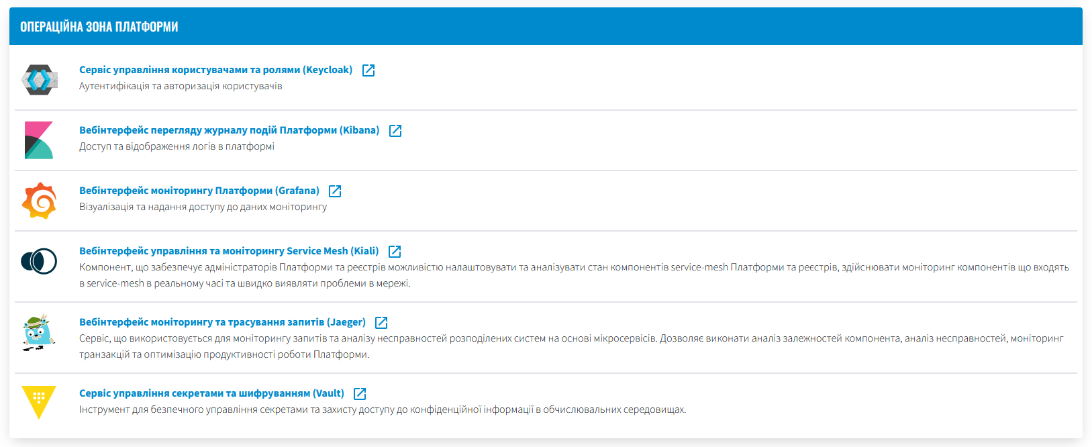Click the Vault description starting 'Інструмент для безпечного'
The height and width of the screenshot is (447, 1092).
(383, 409)
